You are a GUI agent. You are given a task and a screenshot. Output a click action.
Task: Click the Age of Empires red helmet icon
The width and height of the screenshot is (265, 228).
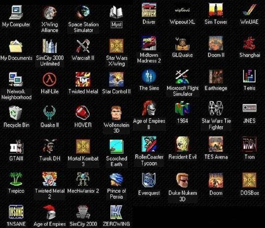tap(50, 212)
